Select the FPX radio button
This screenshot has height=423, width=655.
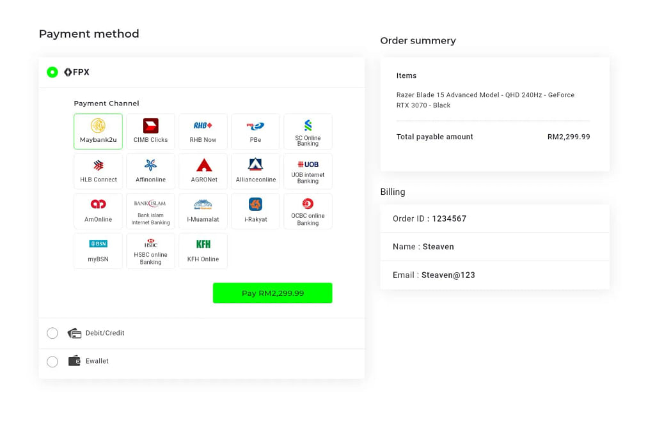coord(52,72)
